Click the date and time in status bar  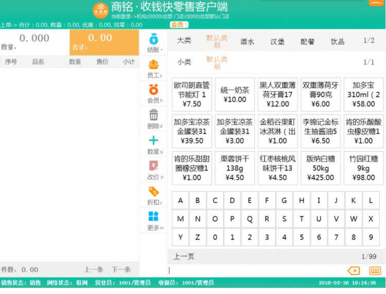(x=347, y=283)
